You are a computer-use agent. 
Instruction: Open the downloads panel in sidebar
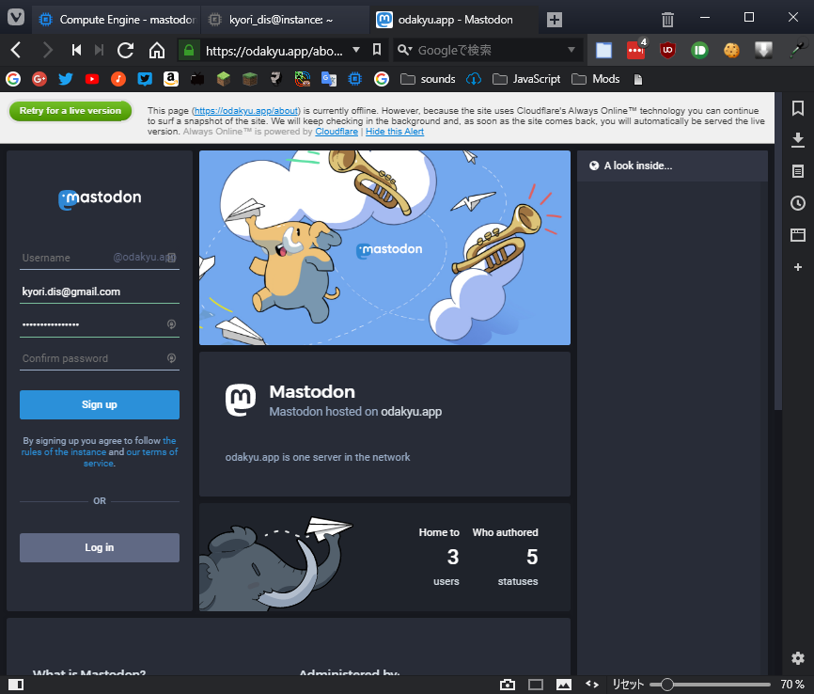[798, 140]
